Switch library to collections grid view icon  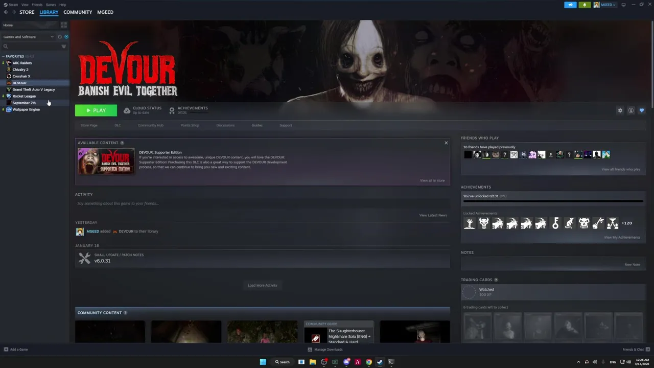(64, 25)
